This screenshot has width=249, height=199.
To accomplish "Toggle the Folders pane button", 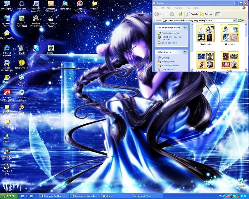I will tap(206, 14).
